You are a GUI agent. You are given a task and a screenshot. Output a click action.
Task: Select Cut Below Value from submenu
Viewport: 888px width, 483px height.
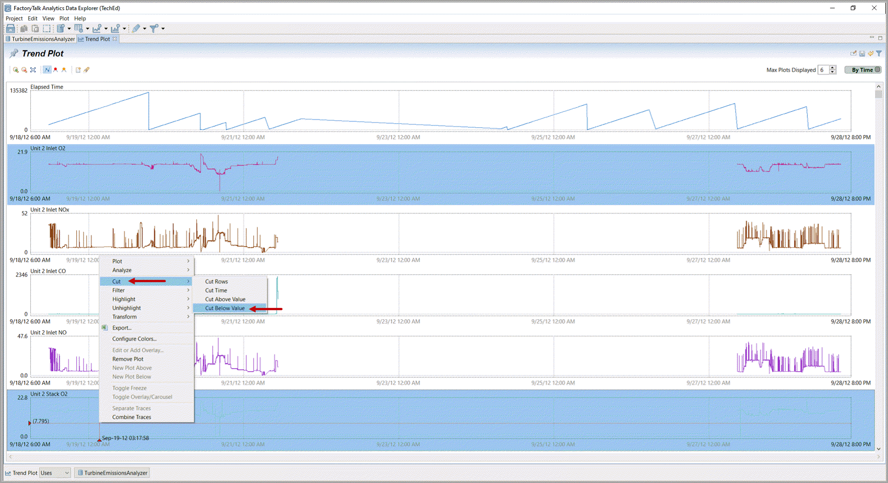[225, 308]
